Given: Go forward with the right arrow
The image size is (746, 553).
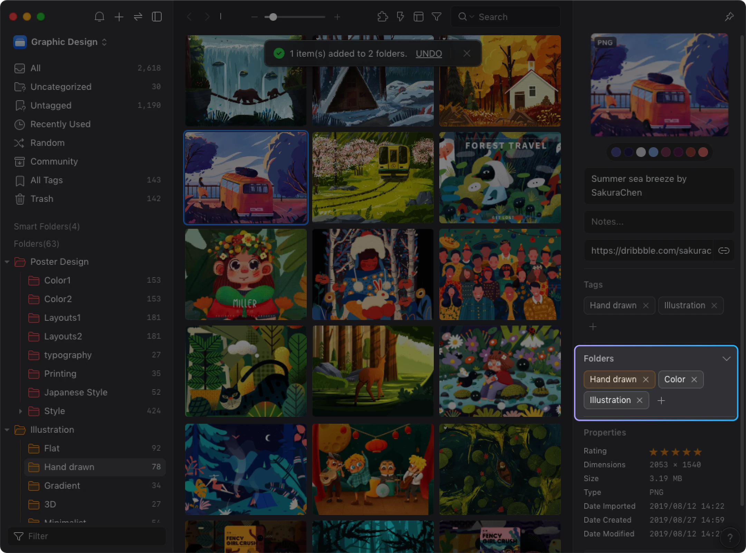Looking at the screenshot, I should (x=207, y=17).
